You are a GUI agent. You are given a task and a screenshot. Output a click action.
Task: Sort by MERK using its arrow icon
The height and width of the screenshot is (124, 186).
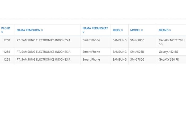[x=122, y=30]
